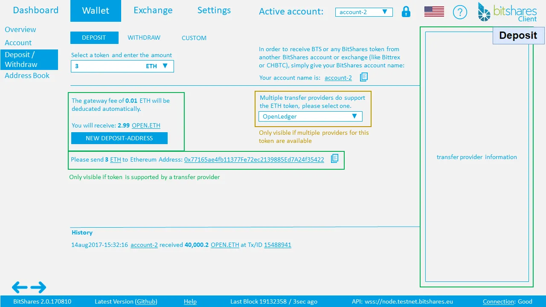Image resolution: width=546 pixels, height=307 pixels.
Task: Click the OPEN.ETH link in History
Action: 225,245
